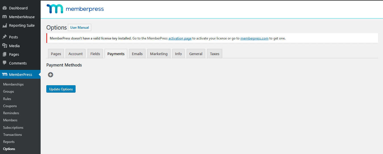Screen dimensions: 383x154
Task: Visit the memberpress.com link
Action: coord(254,38)
